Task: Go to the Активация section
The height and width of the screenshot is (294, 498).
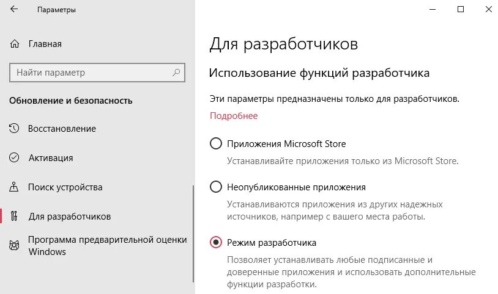Action: (51, 158)
